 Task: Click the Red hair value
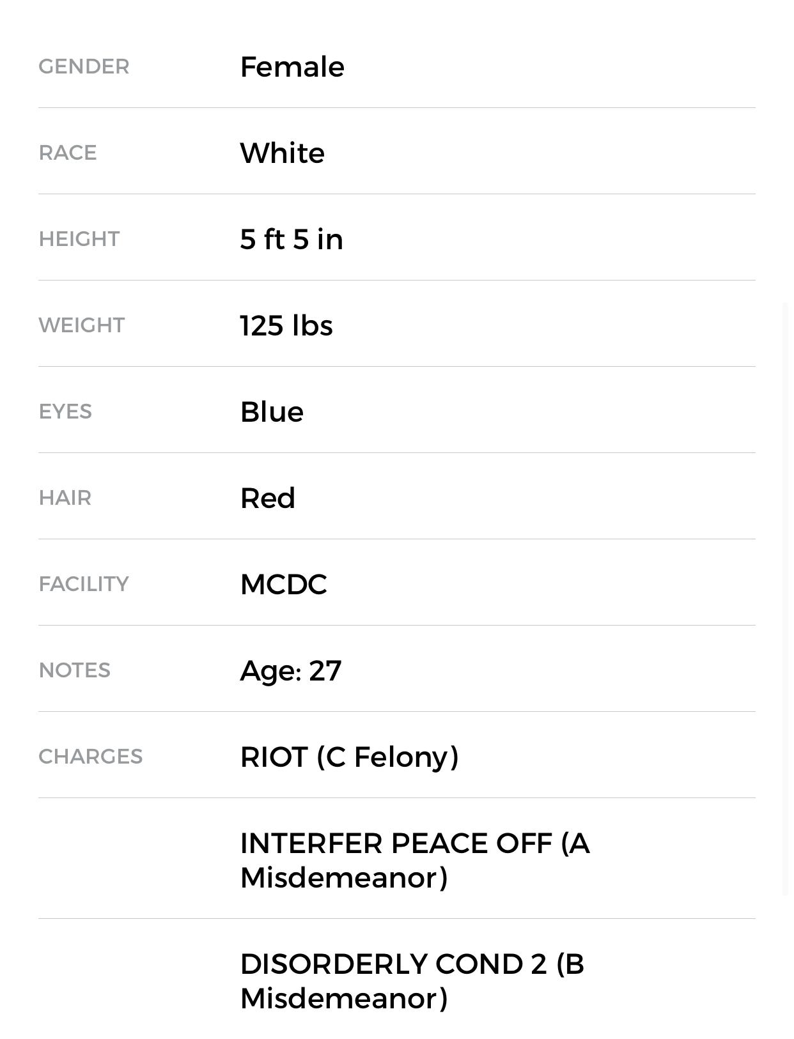pos(268,498)
